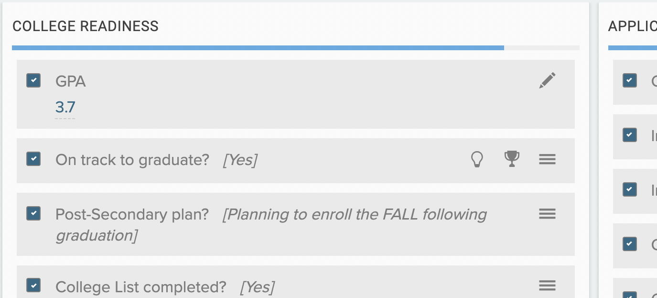The image size is (657, 298).
Task: Toggle third checkbox in Applications panel
Action: 630,189
